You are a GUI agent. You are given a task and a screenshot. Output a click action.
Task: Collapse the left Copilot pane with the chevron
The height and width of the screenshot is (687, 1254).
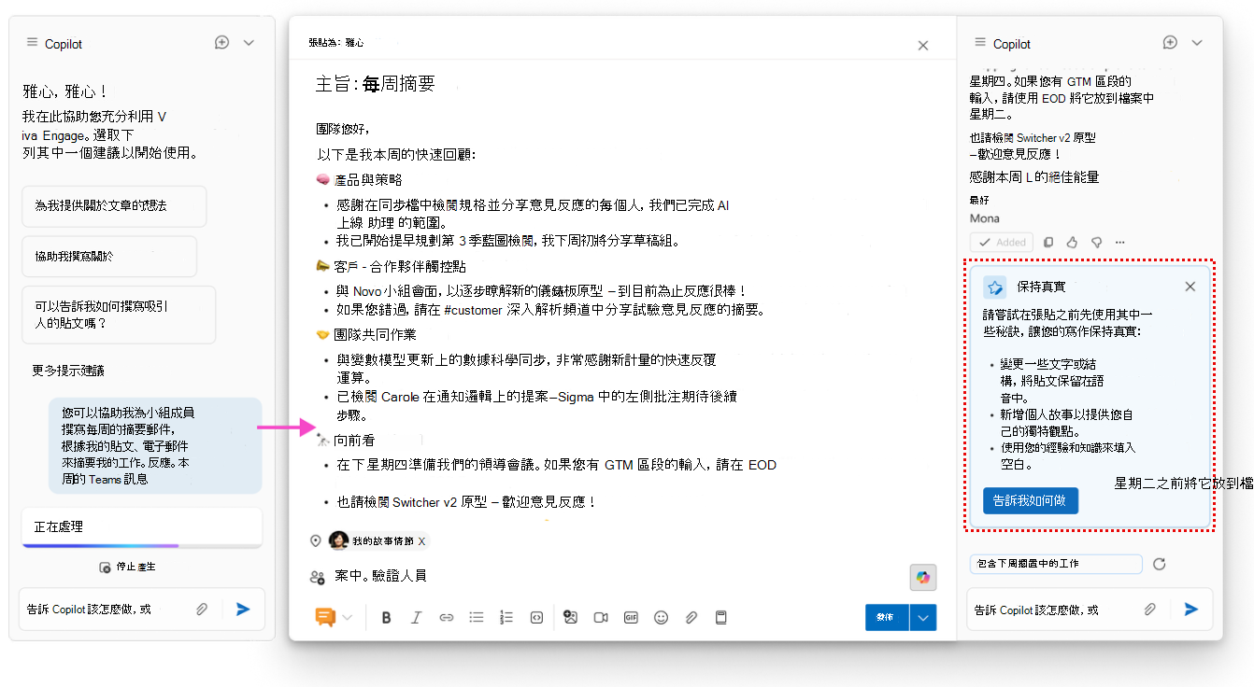pyautogui.click(x=249, y=43)
